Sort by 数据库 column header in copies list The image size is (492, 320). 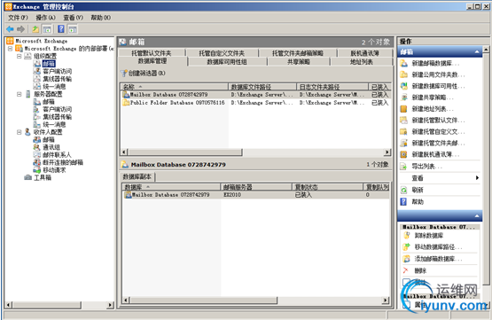click(171, 187)
